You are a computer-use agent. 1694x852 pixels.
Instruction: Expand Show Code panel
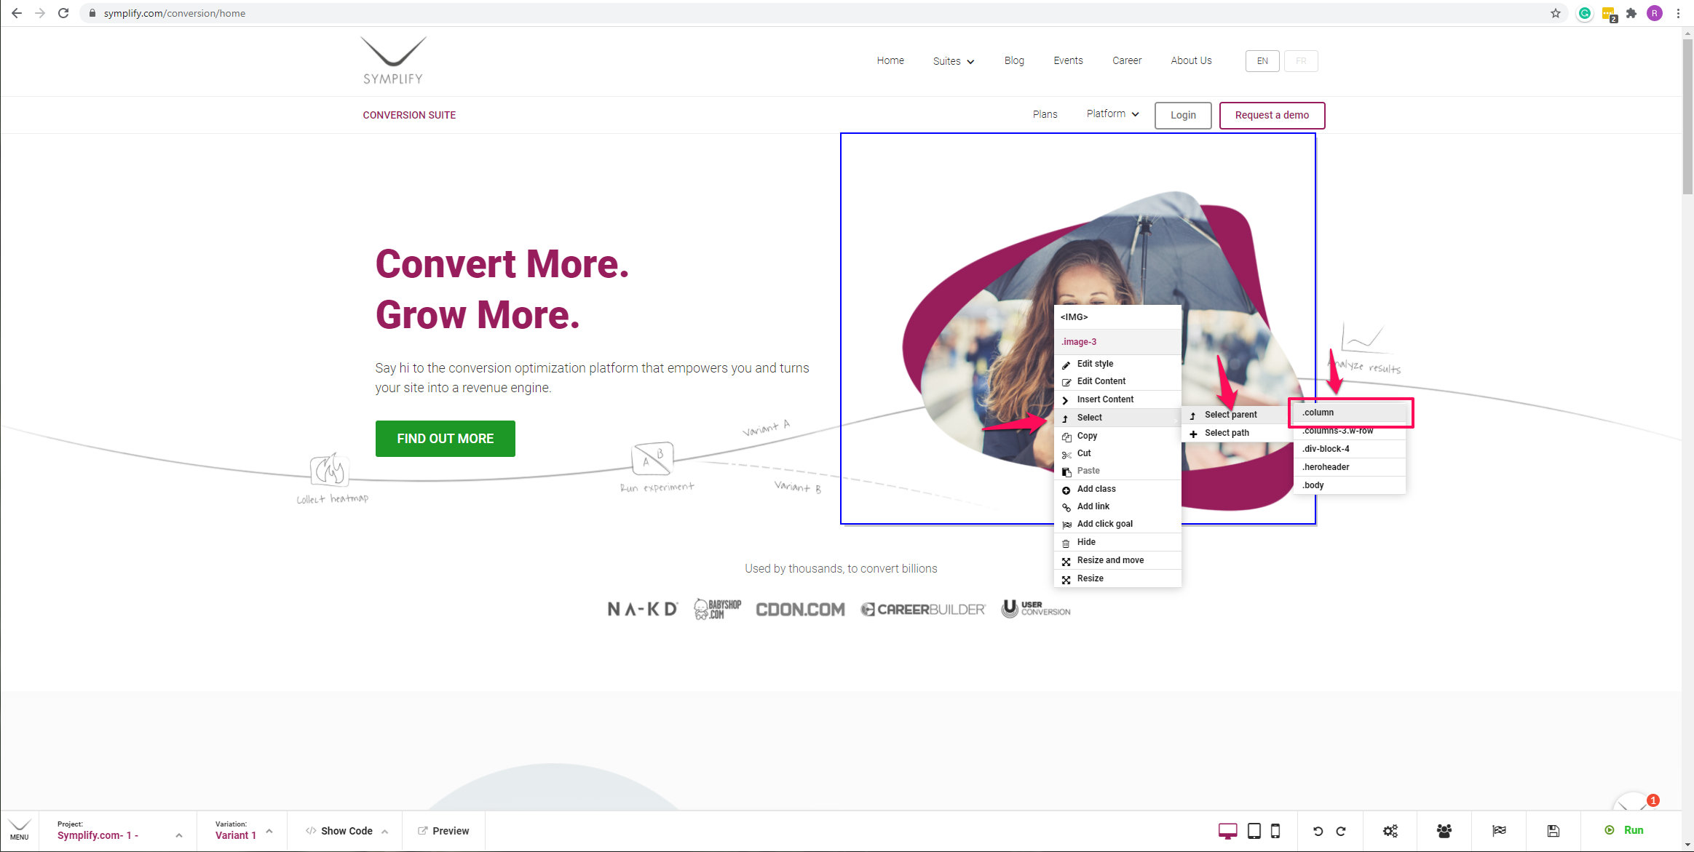[x=347, y=831]
